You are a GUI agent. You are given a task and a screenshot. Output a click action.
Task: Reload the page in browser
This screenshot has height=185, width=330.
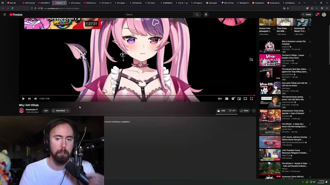point(12,8)
